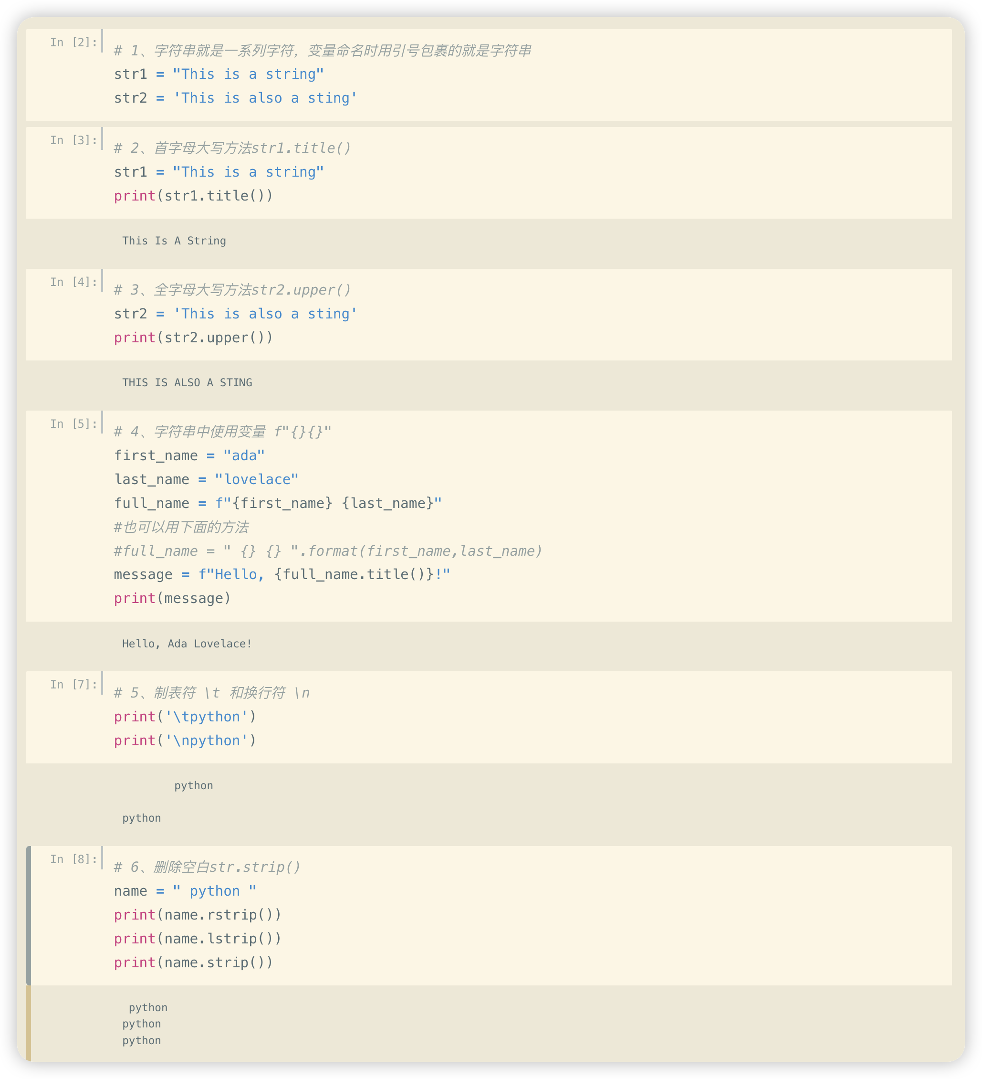
Task: Click the In [7]: cell prompt
Action: coord(74,685)
